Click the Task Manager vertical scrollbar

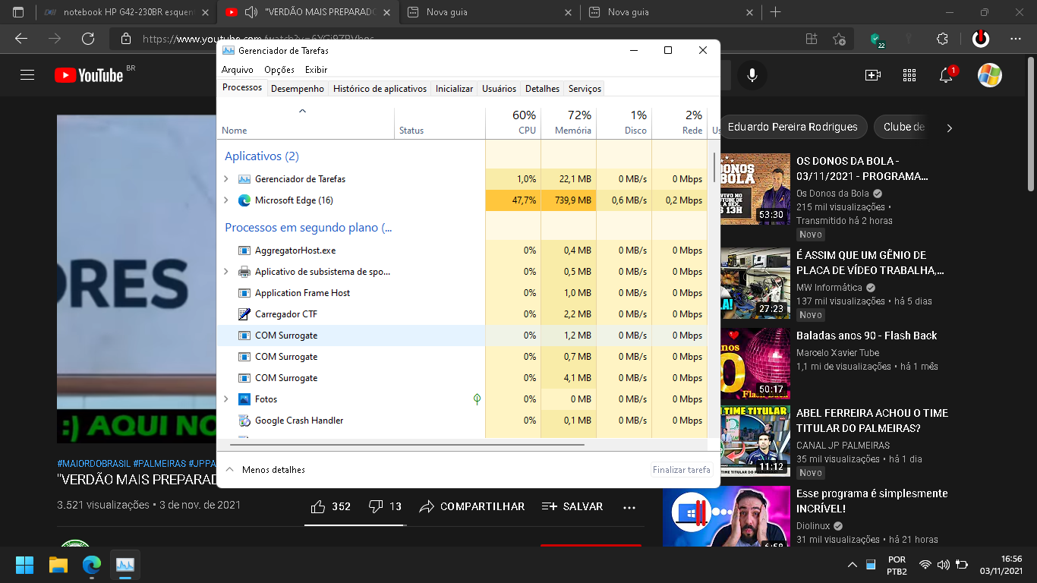714,167
